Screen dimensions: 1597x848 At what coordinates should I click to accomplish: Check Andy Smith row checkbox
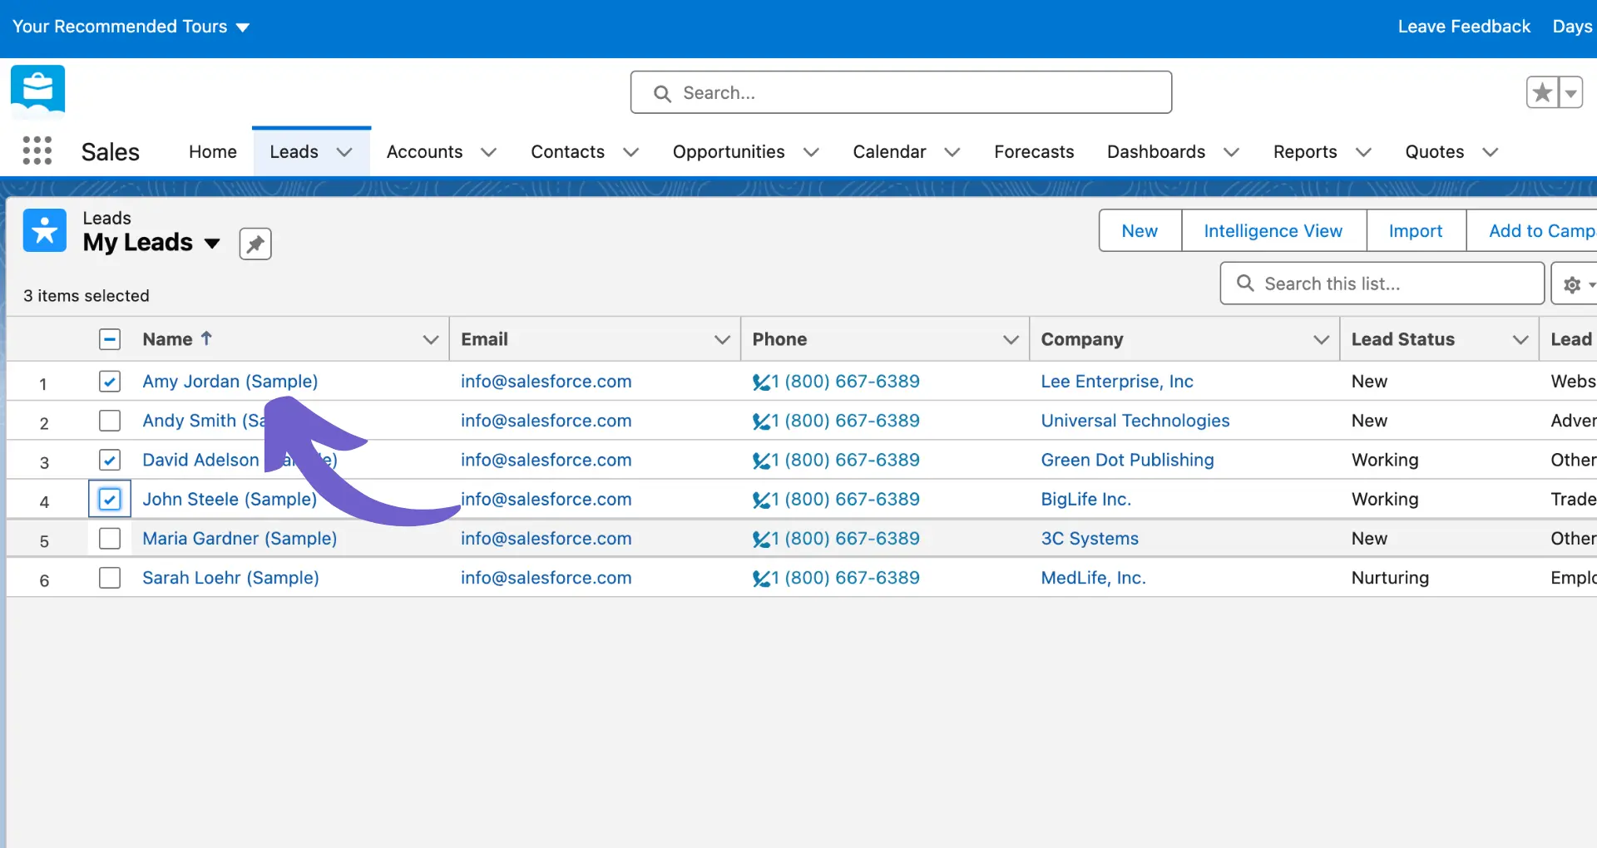pos(110,421)
